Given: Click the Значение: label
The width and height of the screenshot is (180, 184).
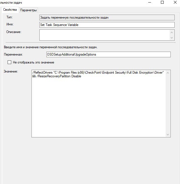Looking at the screenshot, I should click(11, 71).
